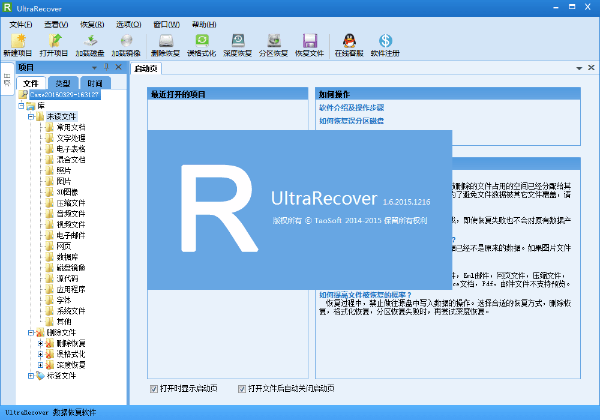
Task: Pin the 项目 panel with pushpin icon
Action: click(106, 67)
